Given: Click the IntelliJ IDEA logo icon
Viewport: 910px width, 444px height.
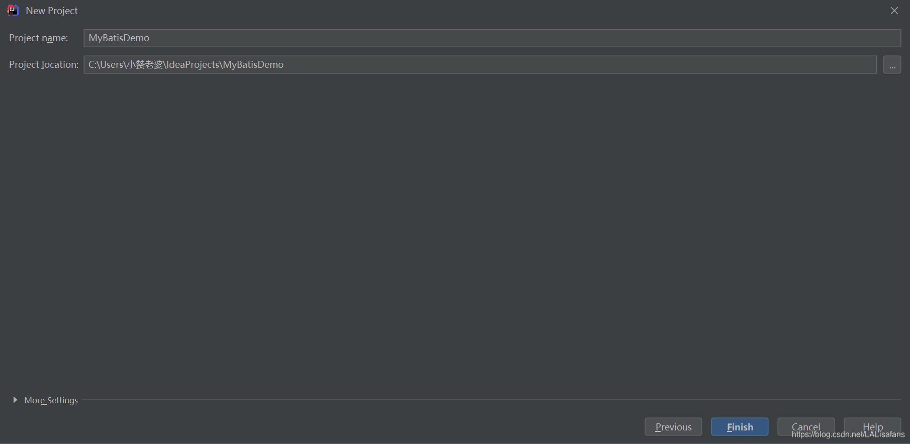Looking at the screenshot, I should click(x=13, y=11).
